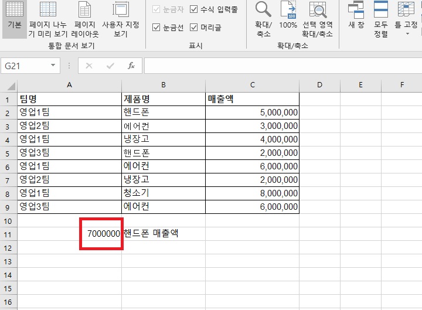Viewport: 422px width, 310px height.
Task: Select cell containing 7000000
Action: [69, 234]
